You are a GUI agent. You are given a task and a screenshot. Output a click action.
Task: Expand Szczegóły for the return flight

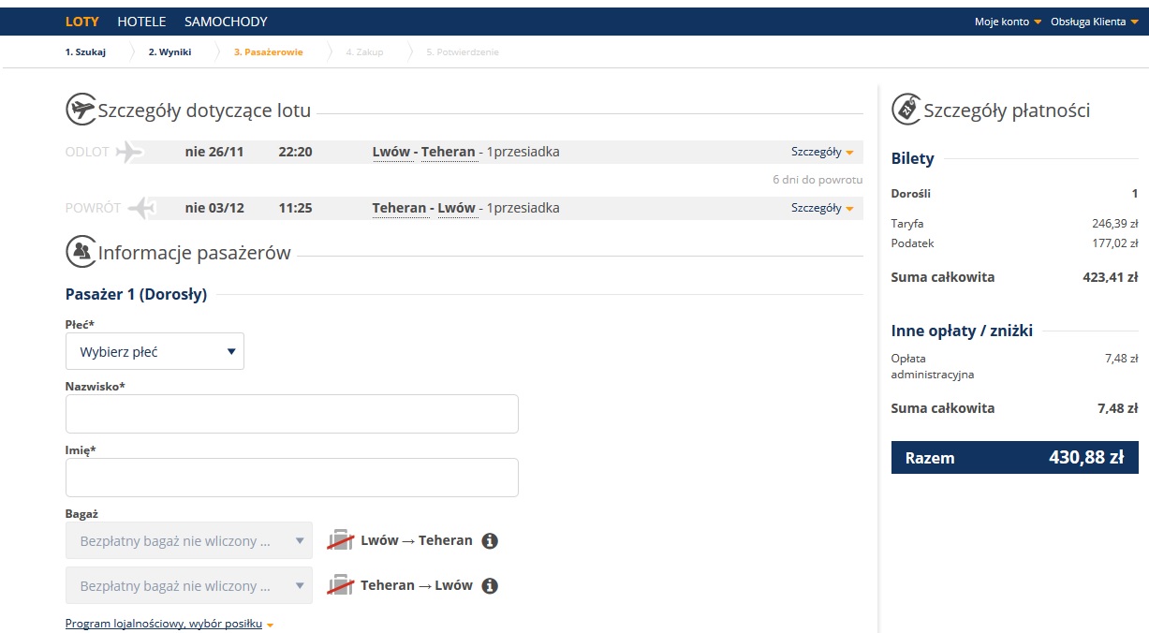[822, 208]
